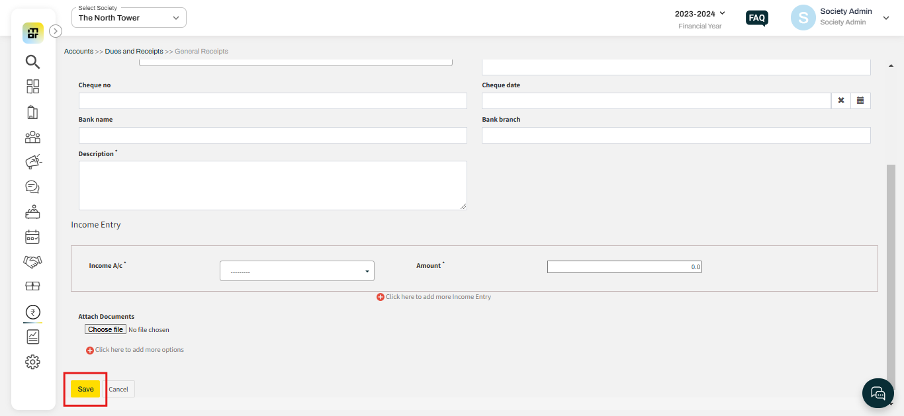This screenshot has height=416, width=904.
Task: Open the support chat widget bottom right
Action: pyautogui.click(x=878, y=393)
